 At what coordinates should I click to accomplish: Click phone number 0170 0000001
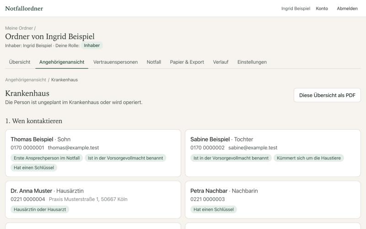pos(27,147)
